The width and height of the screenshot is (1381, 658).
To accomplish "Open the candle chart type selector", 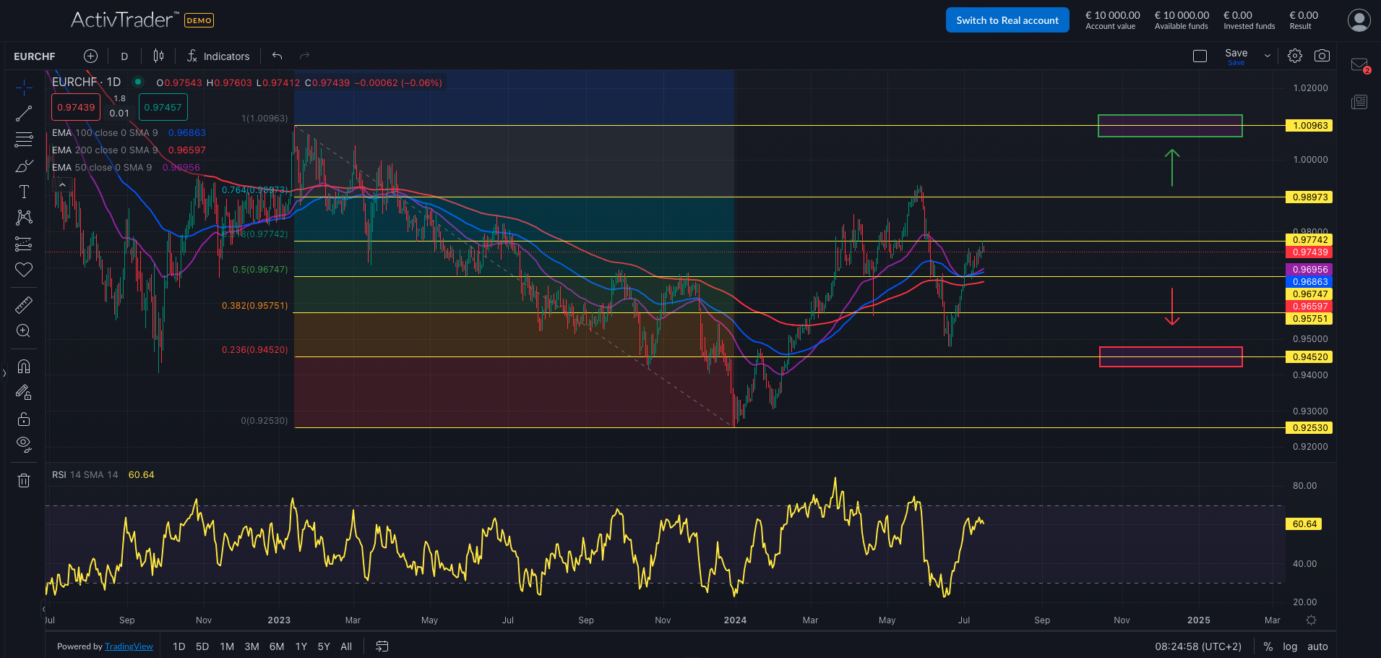I will coord(158,56).
